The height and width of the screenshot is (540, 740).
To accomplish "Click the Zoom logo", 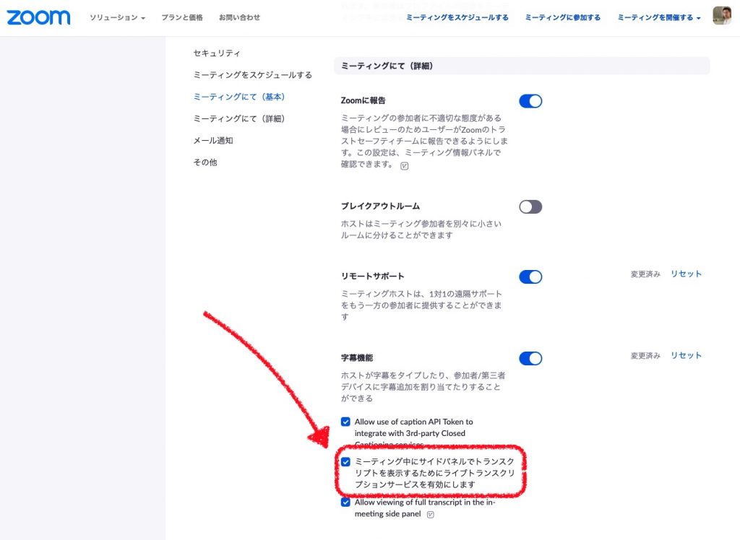I will (x=38, y=17).
